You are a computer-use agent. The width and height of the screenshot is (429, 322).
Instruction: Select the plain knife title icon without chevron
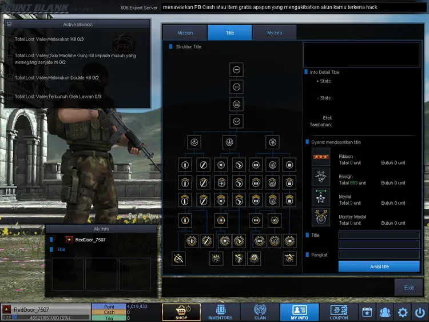[203, 165]
